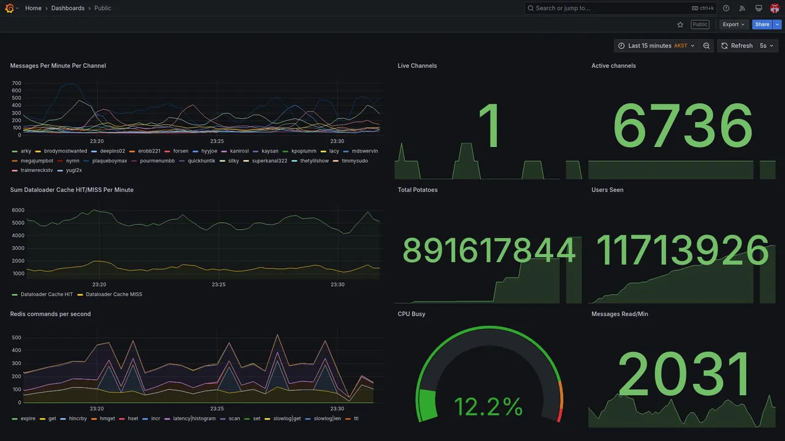This screenshot has height=441, width=785.
Task: Toggle Dataloader Cache MISS legend series
Action: coord(109,295)
